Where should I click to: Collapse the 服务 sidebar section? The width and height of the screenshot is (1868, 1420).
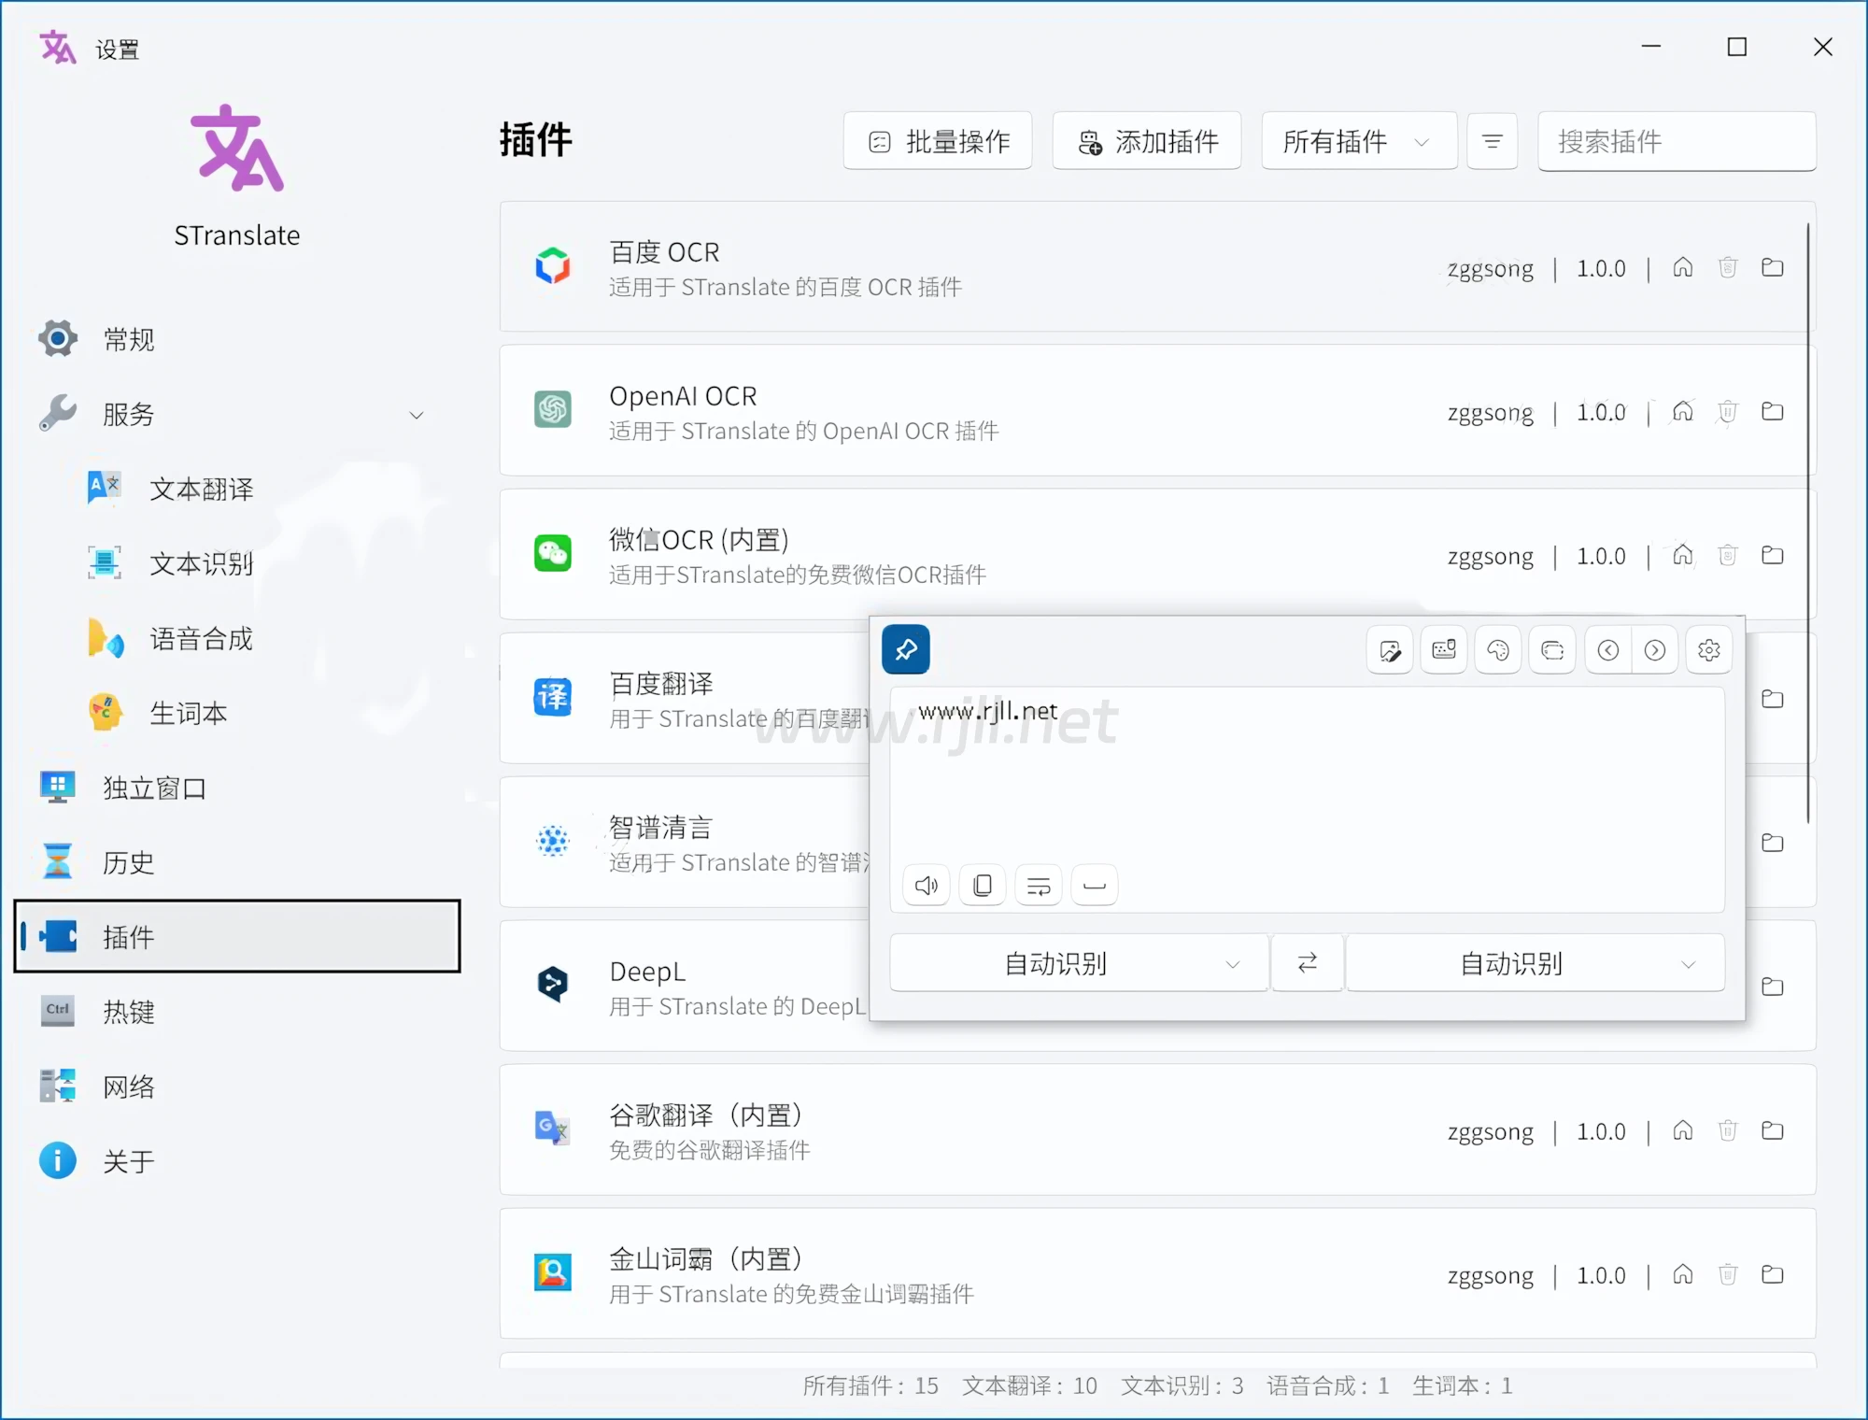[417, 415]
